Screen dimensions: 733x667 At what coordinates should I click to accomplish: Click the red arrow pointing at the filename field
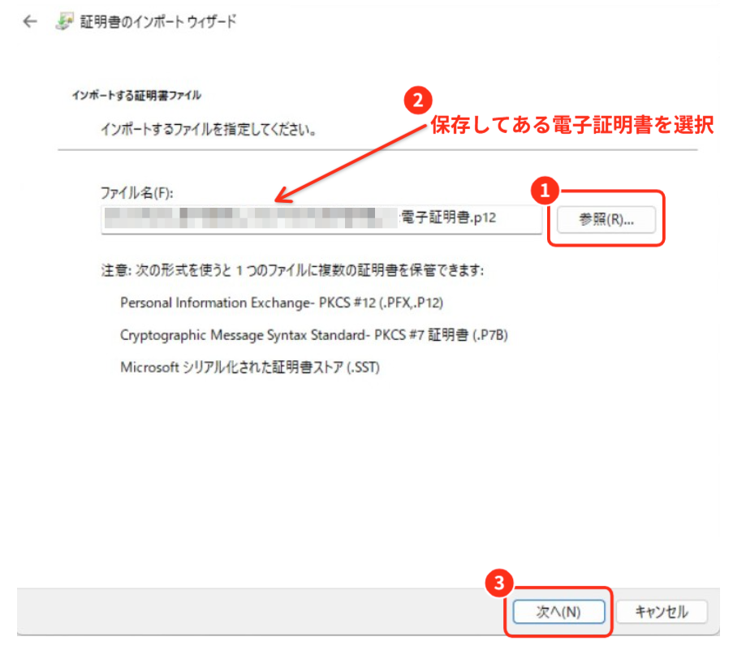[349, 162]
